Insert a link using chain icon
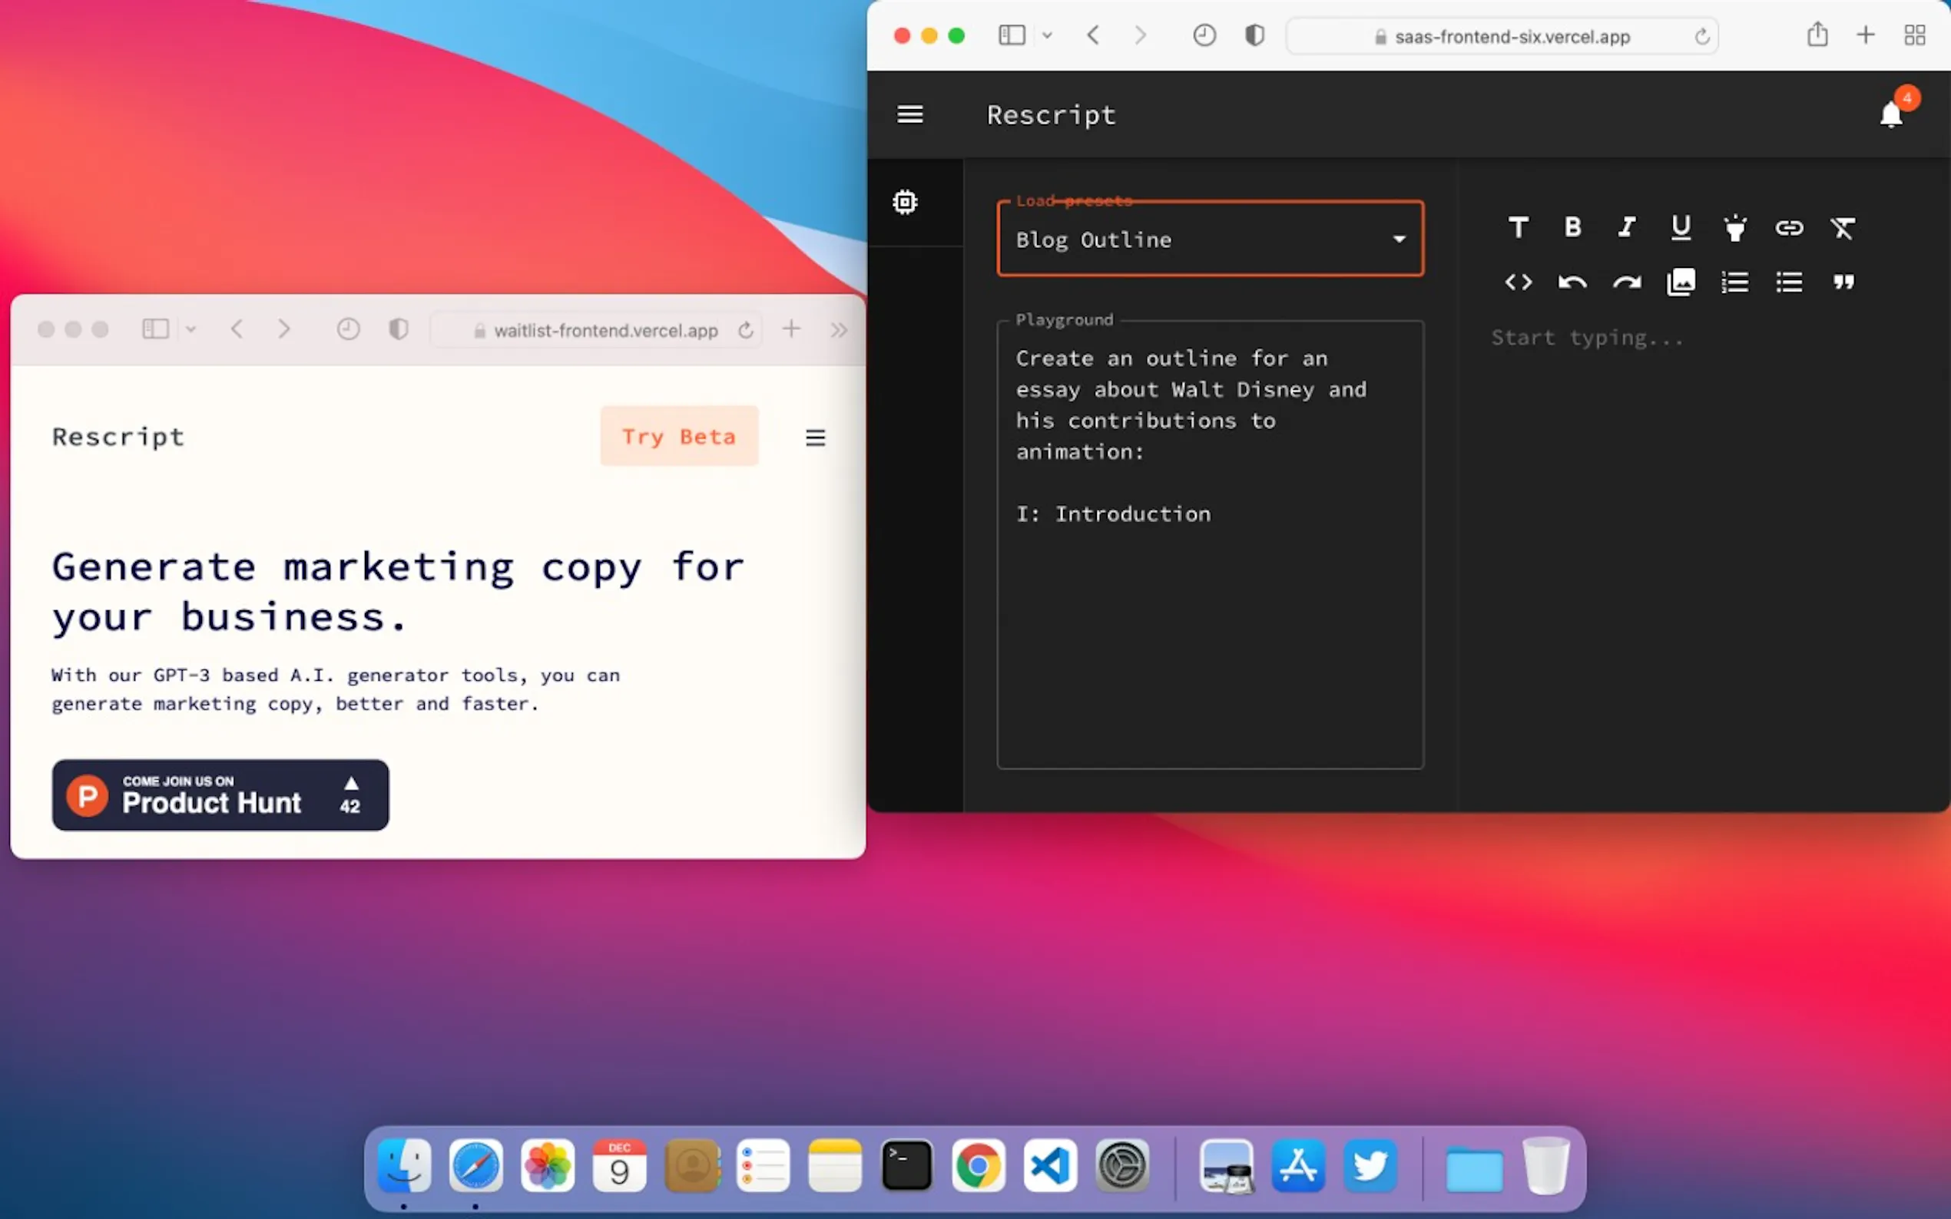This screenshot has width=1951, height=1219. click(x=1789, y=228)
